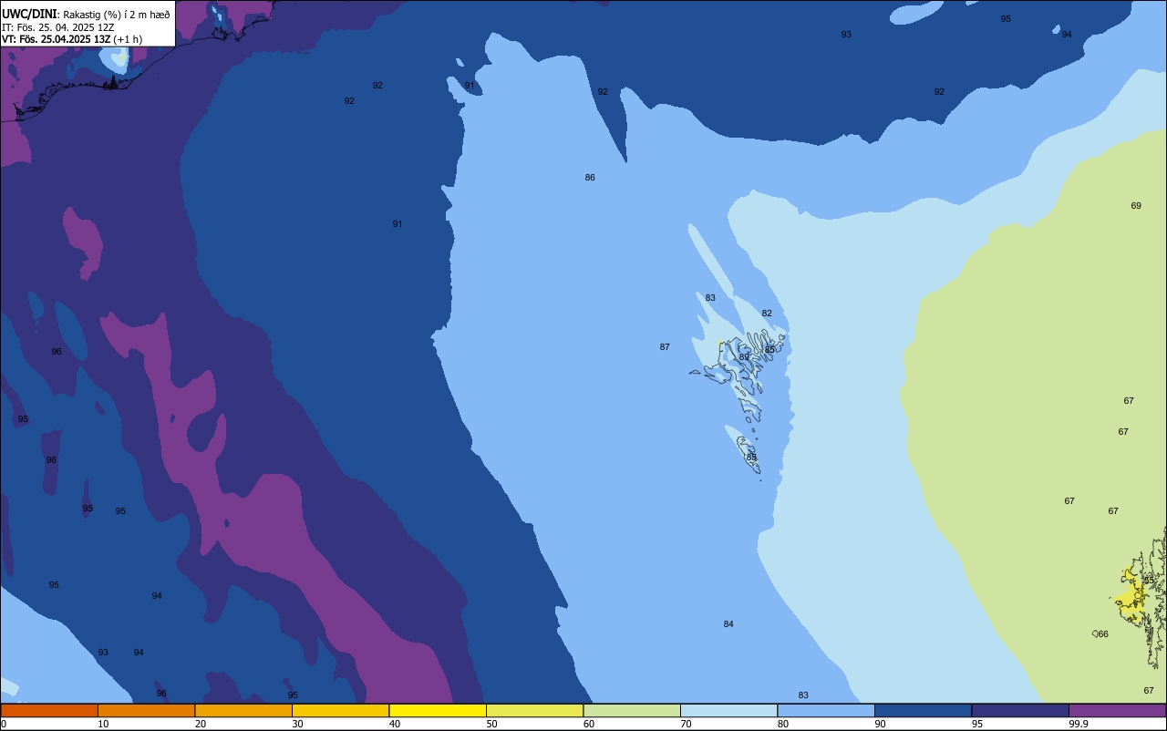This screenshot has width=1167, height=731.
Task: Click the legend tick label 50
Action: 491,724
